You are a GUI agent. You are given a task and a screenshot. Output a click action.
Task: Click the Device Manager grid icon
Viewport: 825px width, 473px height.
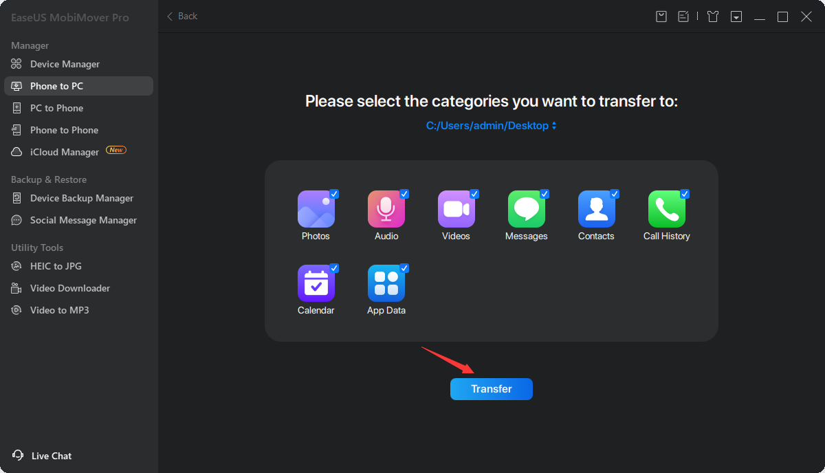point(16,64)
